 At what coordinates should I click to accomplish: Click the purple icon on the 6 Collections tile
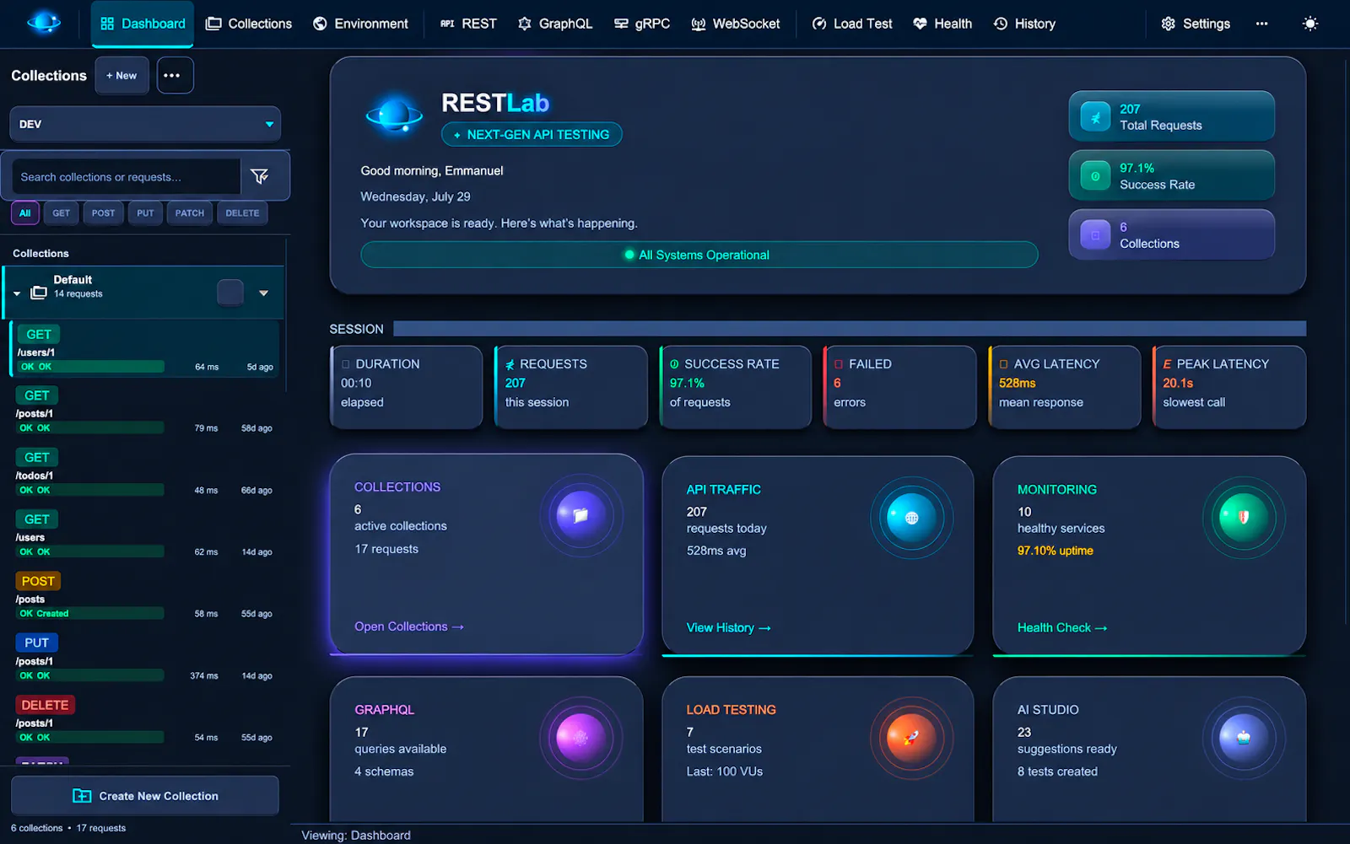point(1095,235)
